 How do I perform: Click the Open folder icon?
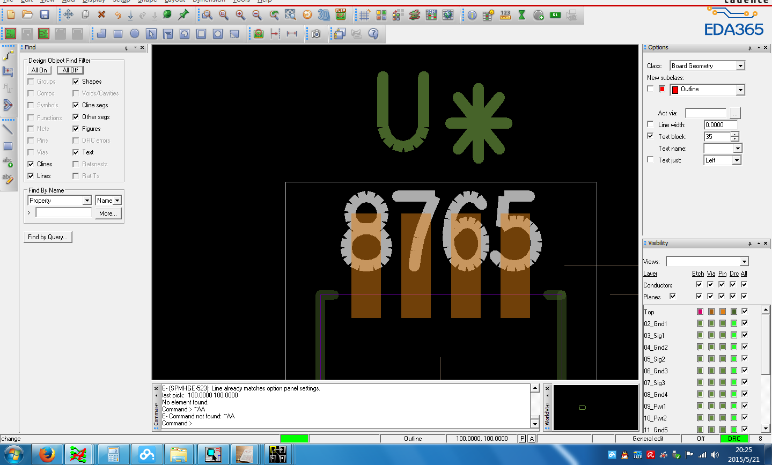(x=27, y=15)
